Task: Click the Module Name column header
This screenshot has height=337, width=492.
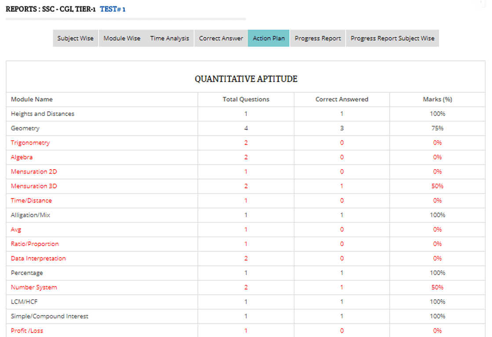Action: click(32, 99)
